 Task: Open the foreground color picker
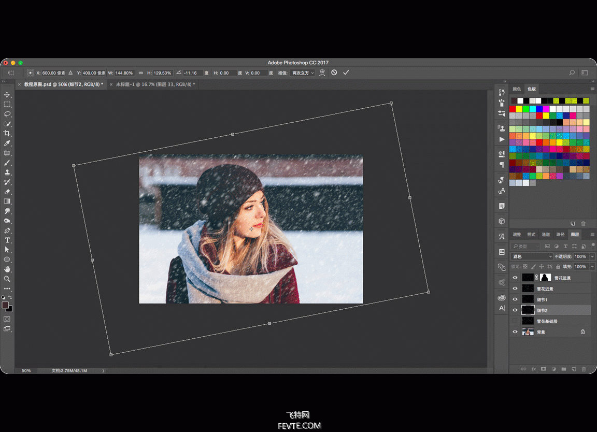click(5, 305)
